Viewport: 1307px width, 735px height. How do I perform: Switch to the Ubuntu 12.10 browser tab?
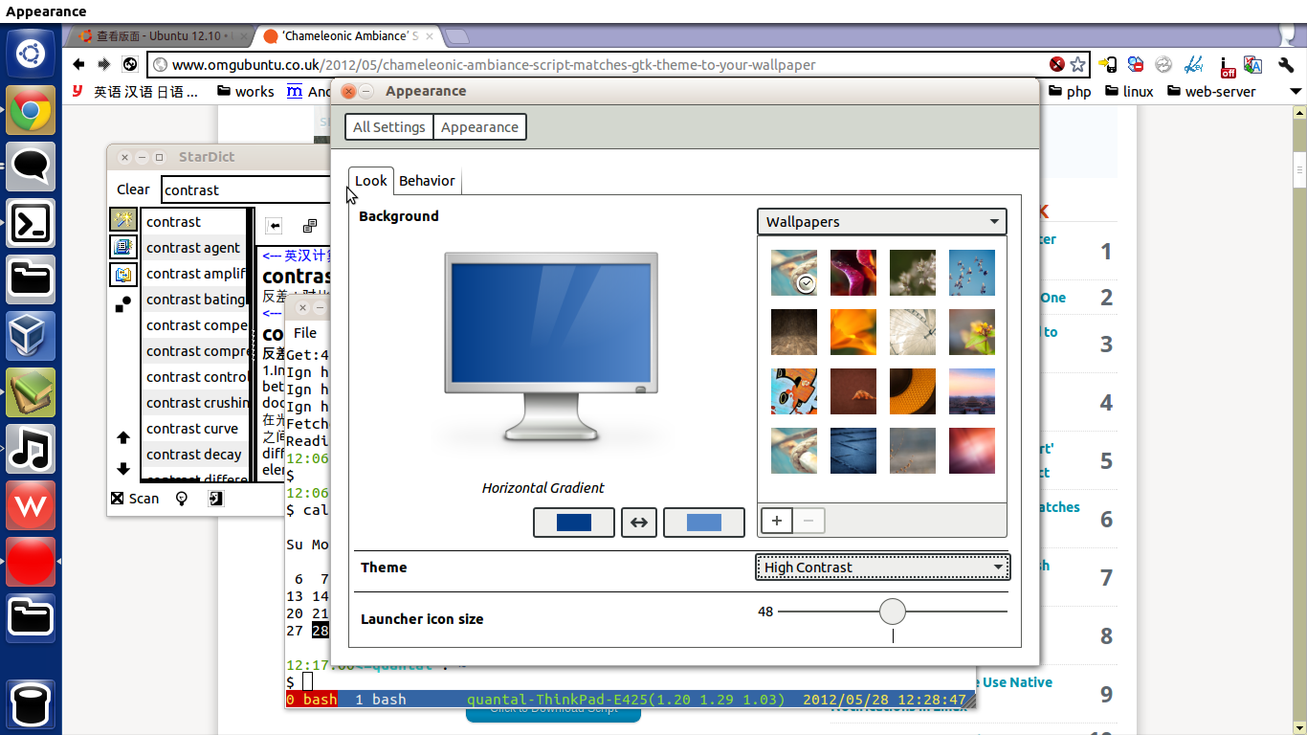coord(159,36)
